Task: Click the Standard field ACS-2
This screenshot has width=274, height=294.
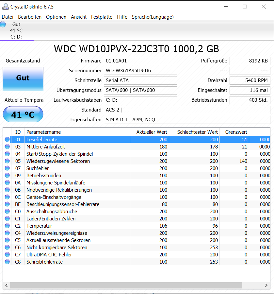Action: point(187,110)
